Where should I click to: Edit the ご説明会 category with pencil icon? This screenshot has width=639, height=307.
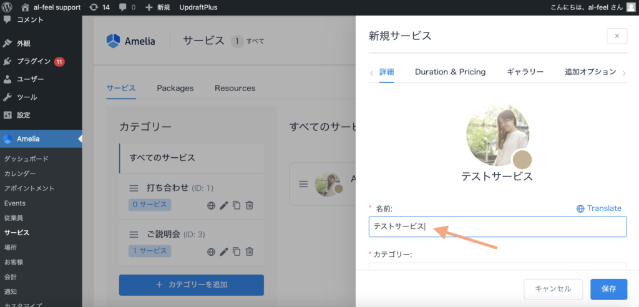[x=224, y=251]
